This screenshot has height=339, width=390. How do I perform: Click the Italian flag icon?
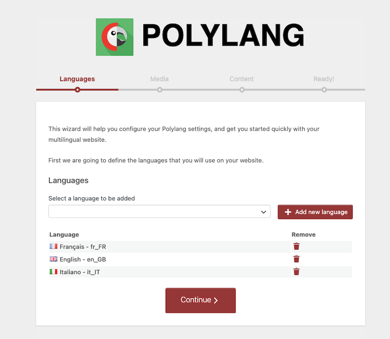coord(54,272)
